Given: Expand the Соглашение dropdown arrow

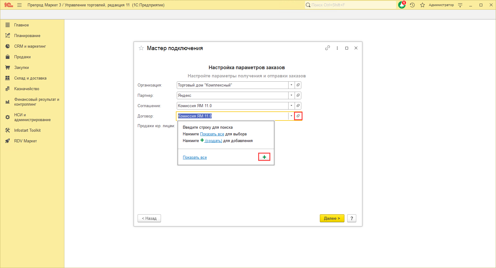Looking at the screenshot, I should coord(291,106).
